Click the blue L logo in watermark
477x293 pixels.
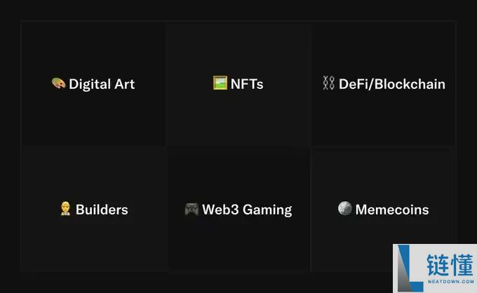pos(410,268)
